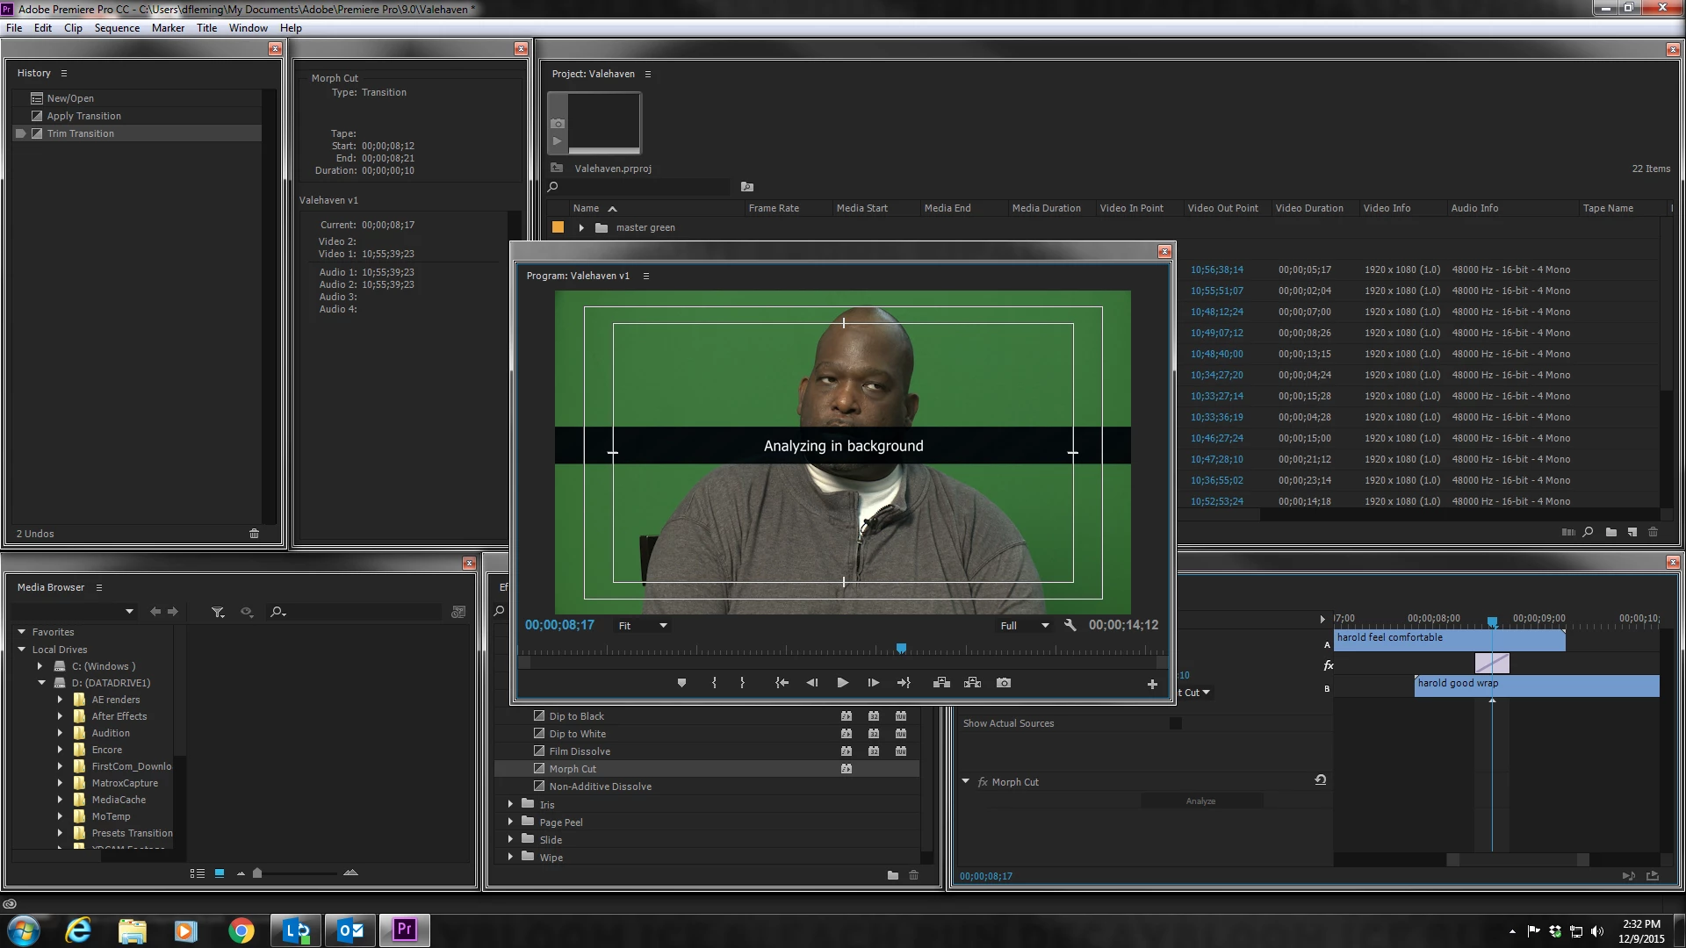Image resolution: width=1686 pixels, height=948 pixels.
Task: Open the Sequence menu
Action: point(117,28)
